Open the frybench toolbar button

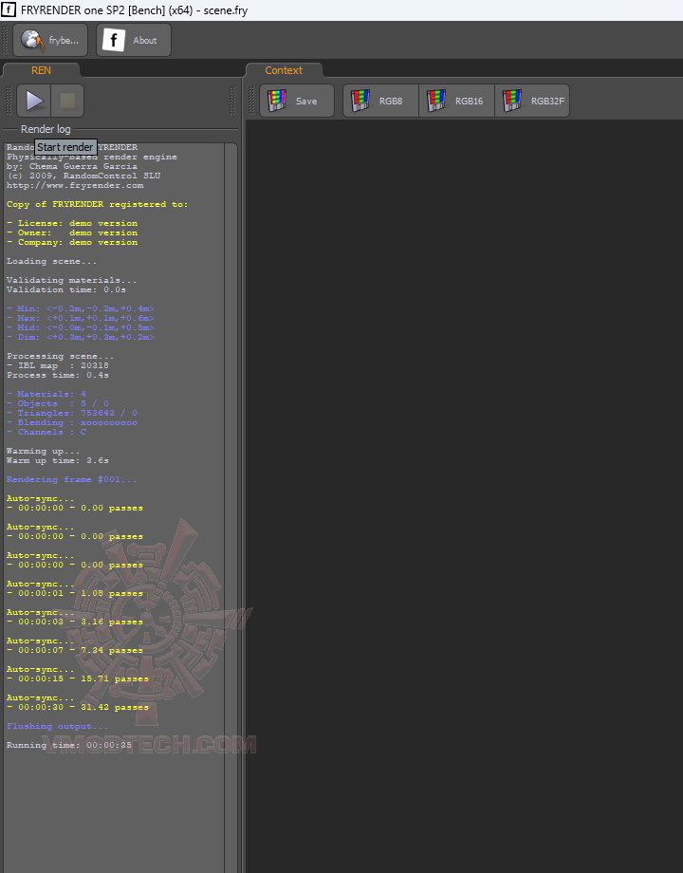pos(50,40)
